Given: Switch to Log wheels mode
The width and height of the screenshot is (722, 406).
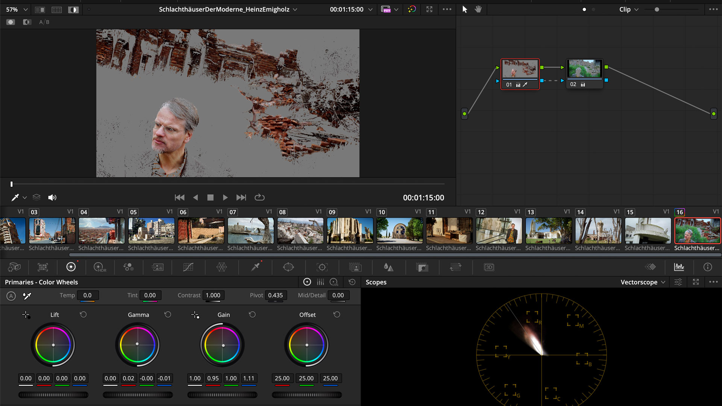Looking at the screenshot, I should point(334,282).
